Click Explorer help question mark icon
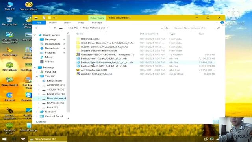The width and height of the screenshot is (252, 142). [222, 23]
